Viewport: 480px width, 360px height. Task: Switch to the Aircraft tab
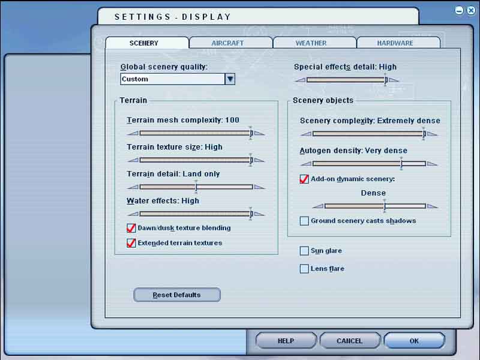227,43
